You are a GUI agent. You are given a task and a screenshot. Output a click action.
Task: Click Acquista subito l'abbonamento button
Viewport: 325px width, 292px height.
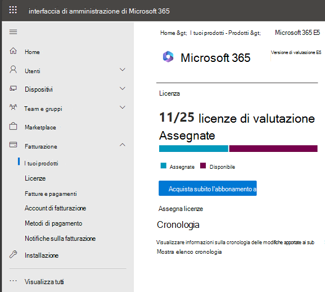click(207, 188)
